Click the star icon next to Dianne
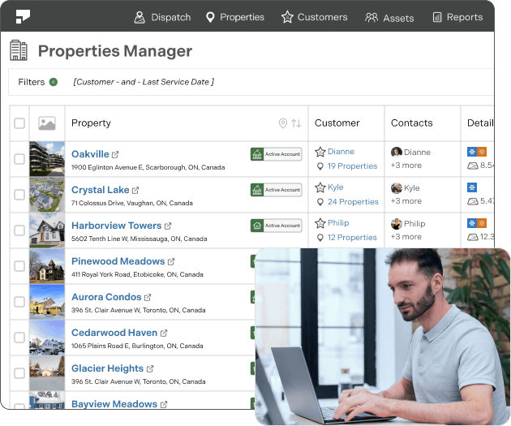This screenshot has height=426, width=511. click(x=320, y=152)
